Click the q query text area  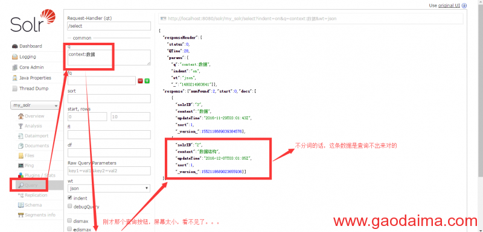coord(109,57)
